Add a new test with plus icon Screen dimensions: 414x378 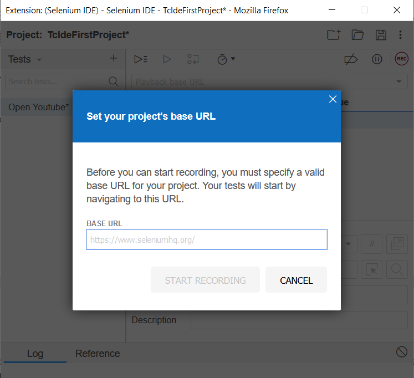click(114, 58)
